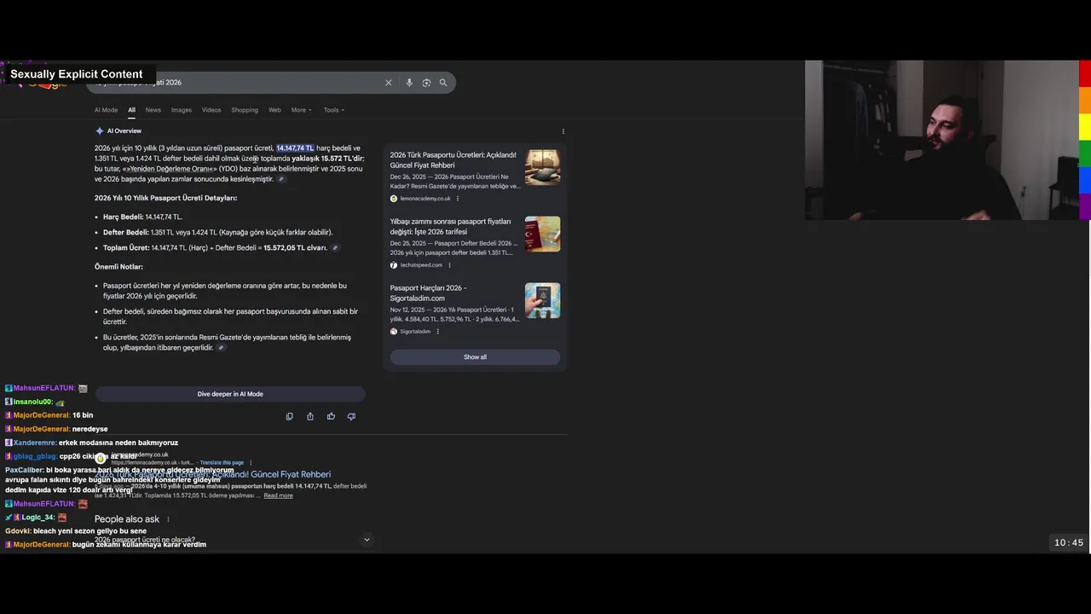The image size is (1091, 614).
Task: Click 'Önemli Notlar:' heading
Action: 118,267
